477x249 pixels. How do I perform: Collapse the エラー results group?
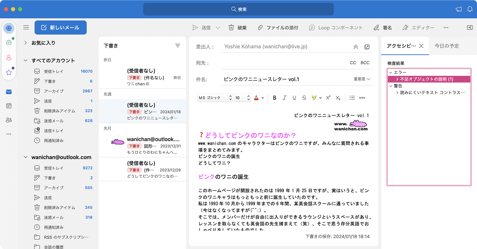391,73
